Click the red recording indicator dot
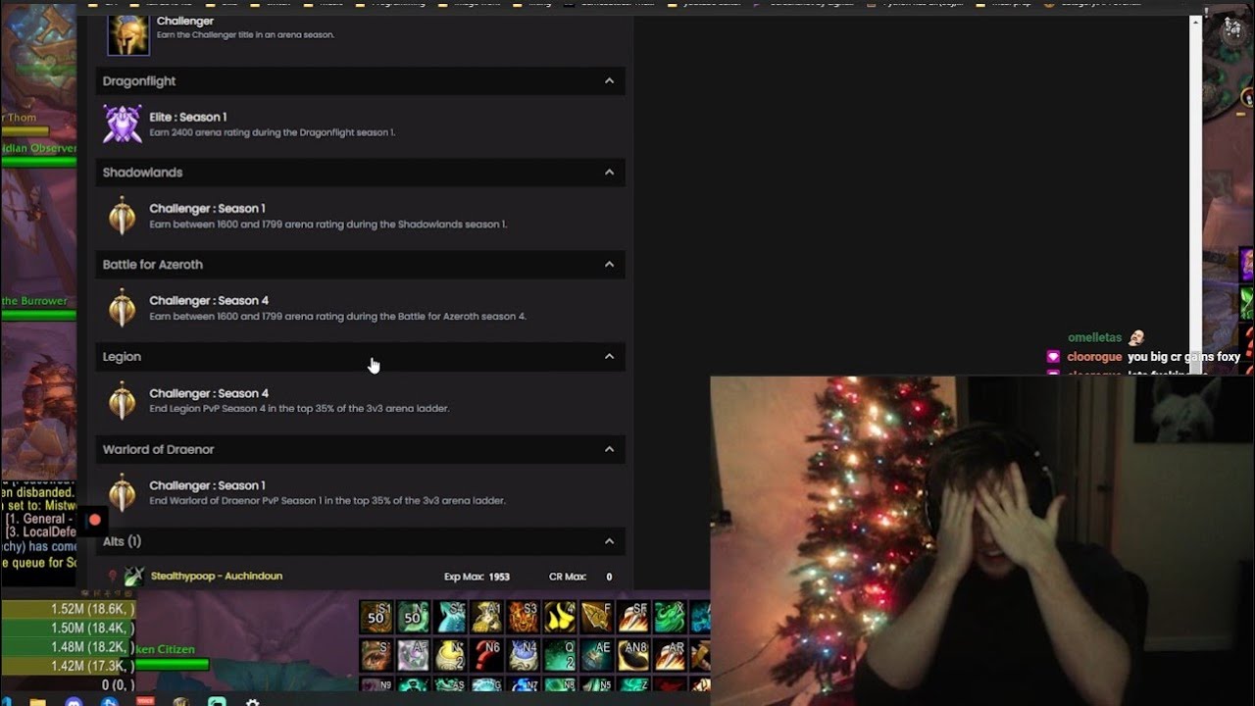1255x706 pixels. tap(95, 520)
